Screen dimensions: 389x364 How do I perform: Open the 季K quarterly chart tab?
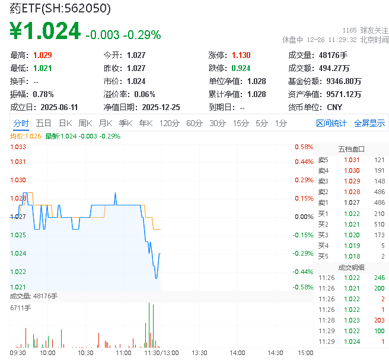125,123
